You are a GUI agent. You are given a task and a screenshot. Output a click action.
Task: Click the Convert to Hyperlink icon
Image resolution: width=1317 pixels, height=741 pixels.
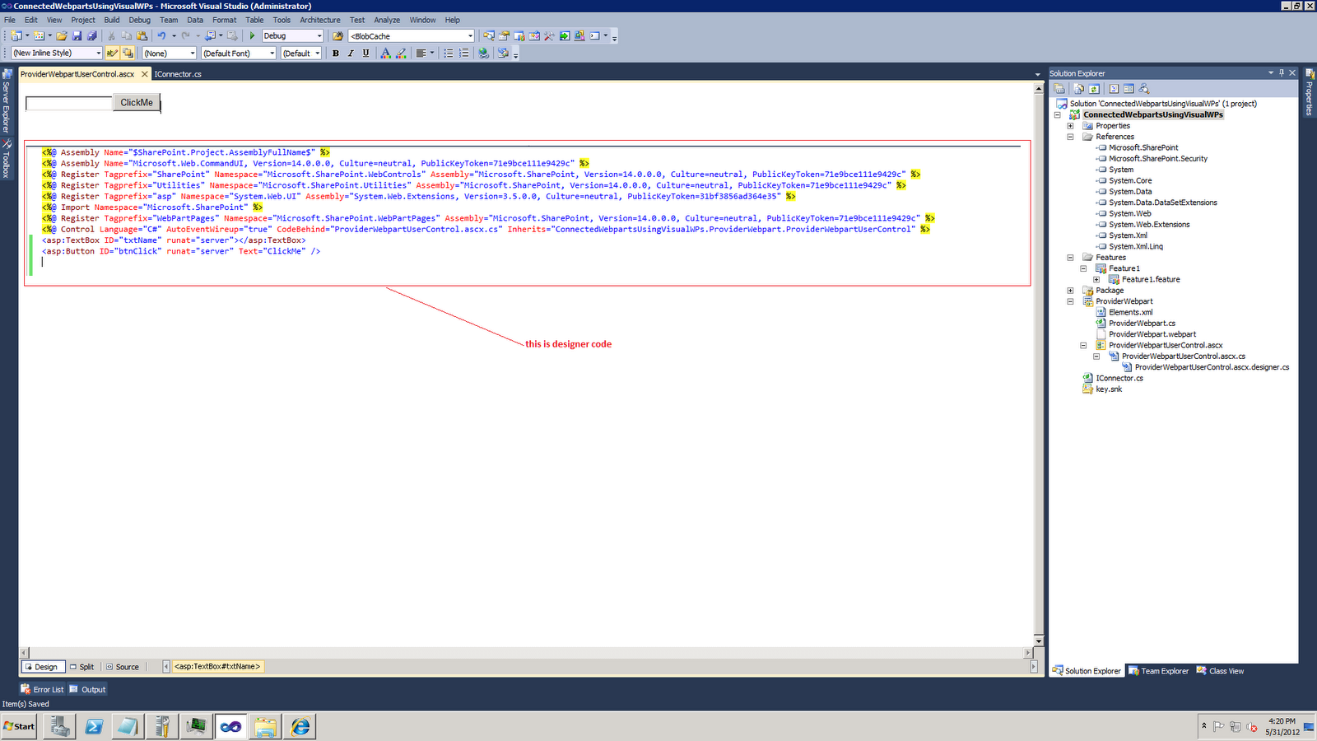pos(483,54)
